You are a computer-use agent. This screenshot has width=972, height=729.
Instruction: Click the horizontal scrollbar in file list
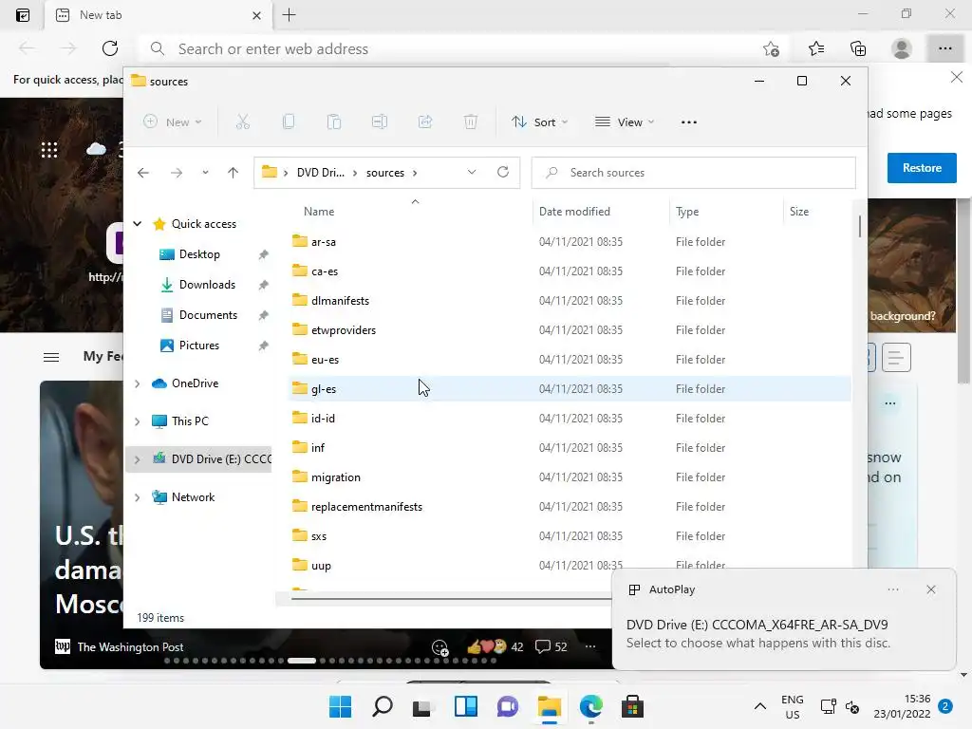tap(451, 599)
